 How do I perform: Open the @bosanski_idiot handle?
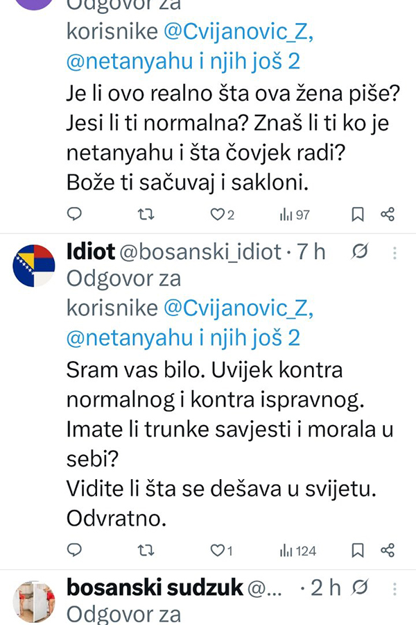coord(201,253)
